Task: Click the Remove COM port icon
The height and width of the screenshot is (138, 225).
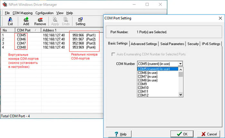Action: [x=40, y=22]
